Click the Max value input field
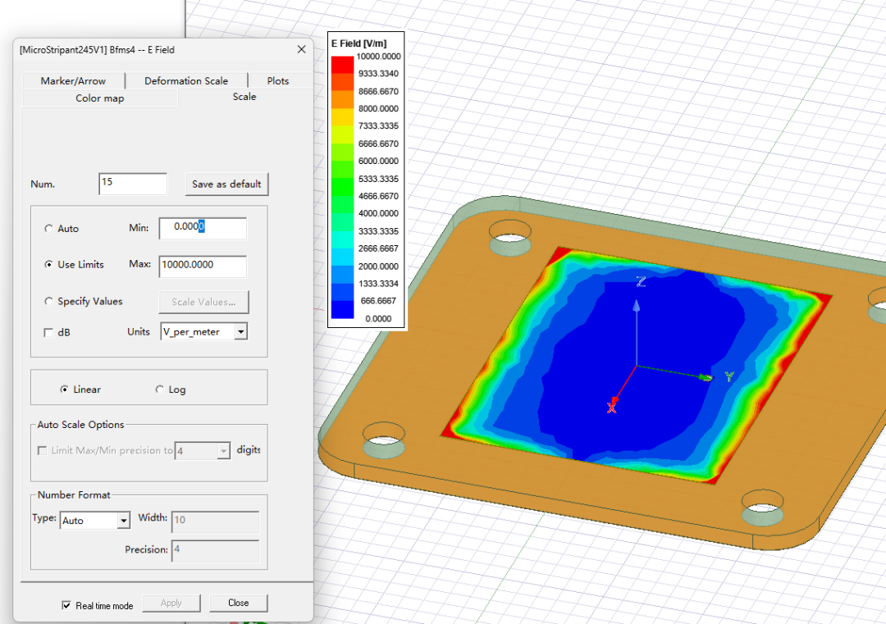 point(203,266)
